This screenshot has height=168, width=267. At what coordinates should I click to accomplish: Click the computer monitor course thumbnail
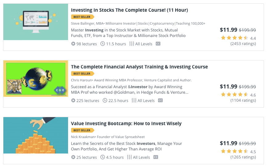tap(36, 22)
